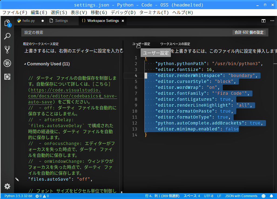Image resolution: width=277 pixels, height=199 pixels.
Task: Open the ターミナル(T) menu
Action: click(154, 12)
